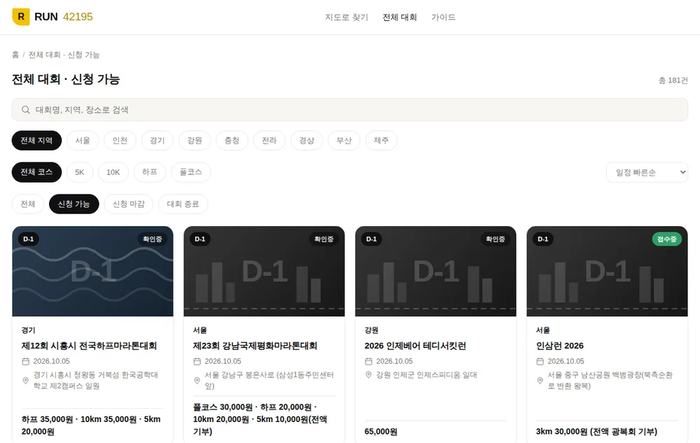This screenshot has height=443, width=700.
Task: Filter by 부산 region
Action: point(344,141)
